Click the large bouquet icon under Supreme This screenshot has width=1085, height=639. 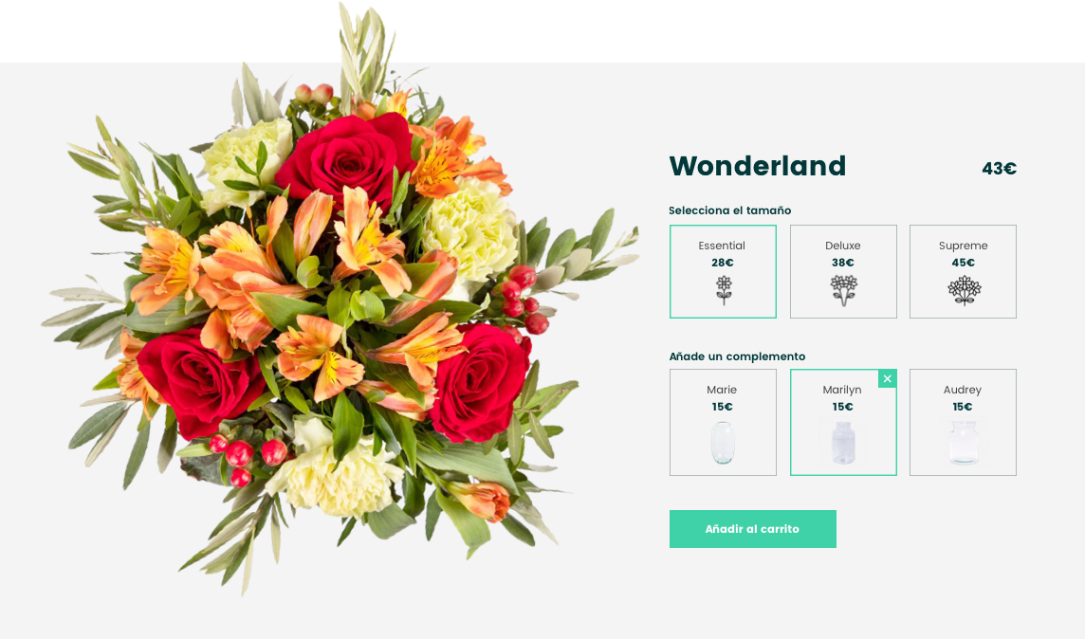click(964, 290)
